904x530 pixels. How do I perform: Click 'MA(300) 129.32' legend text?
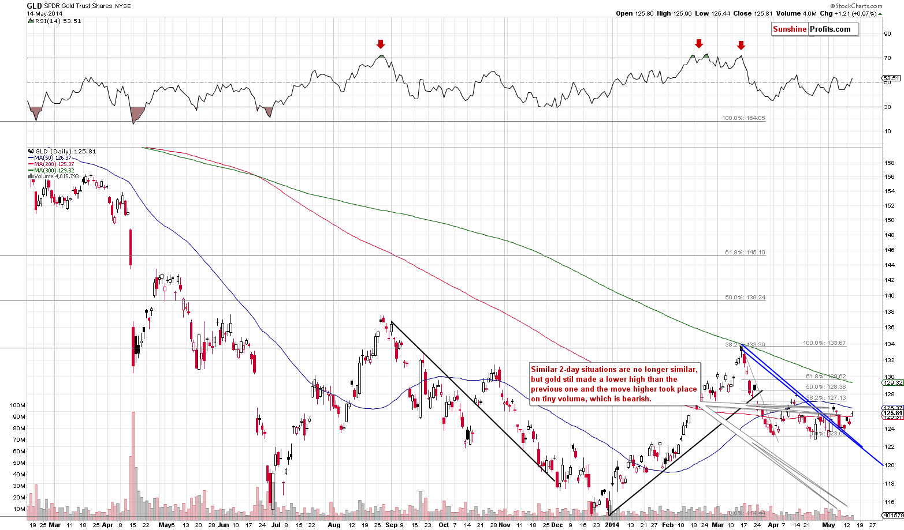coord(54,170)
